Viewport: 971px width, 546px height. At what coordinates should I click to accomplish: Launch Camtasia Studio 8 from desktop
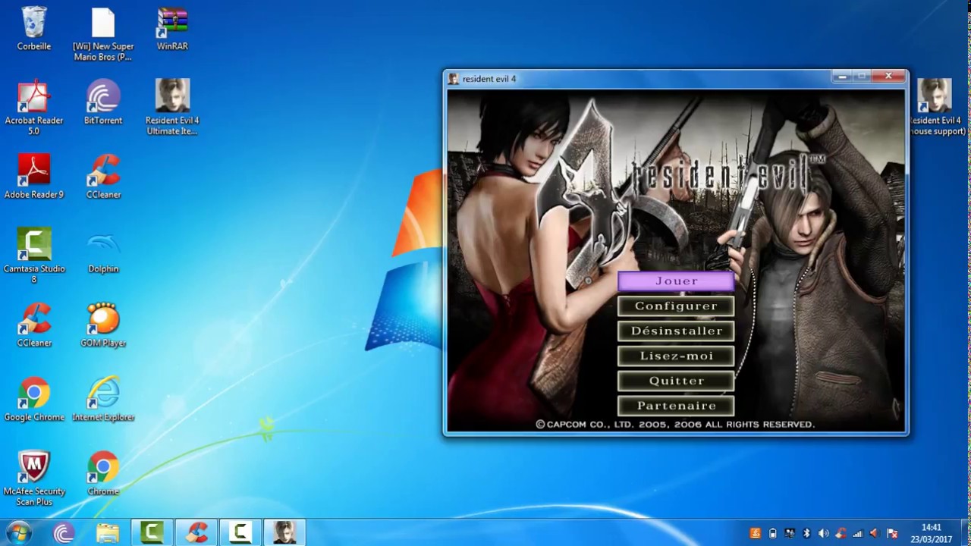(x=34, y=256)
